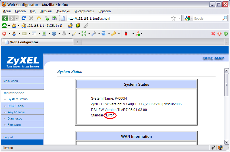Expand the dropdown next to the red Disable icon
The width and height of the screenshot is (230, 152).
pos(9,34)
